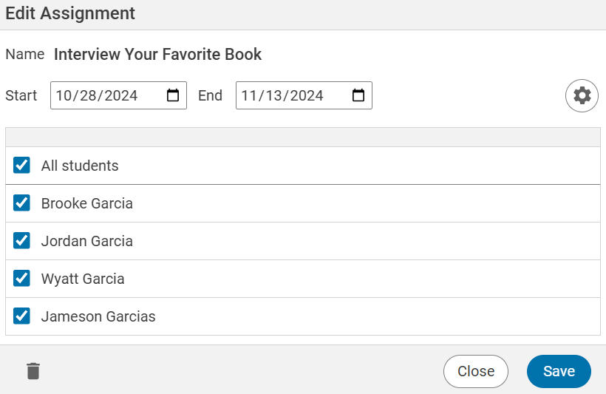Click the trash icon to delete assignment
The height and width of the screenshot is (394, 606).
(33, 371)
